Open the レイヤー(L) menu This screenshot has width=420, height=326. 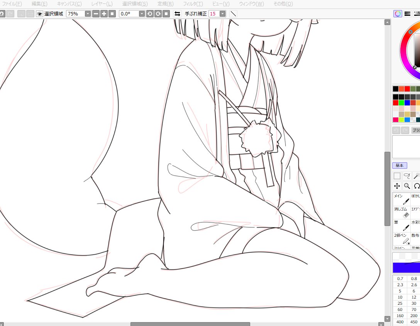(x=102, y=4)
